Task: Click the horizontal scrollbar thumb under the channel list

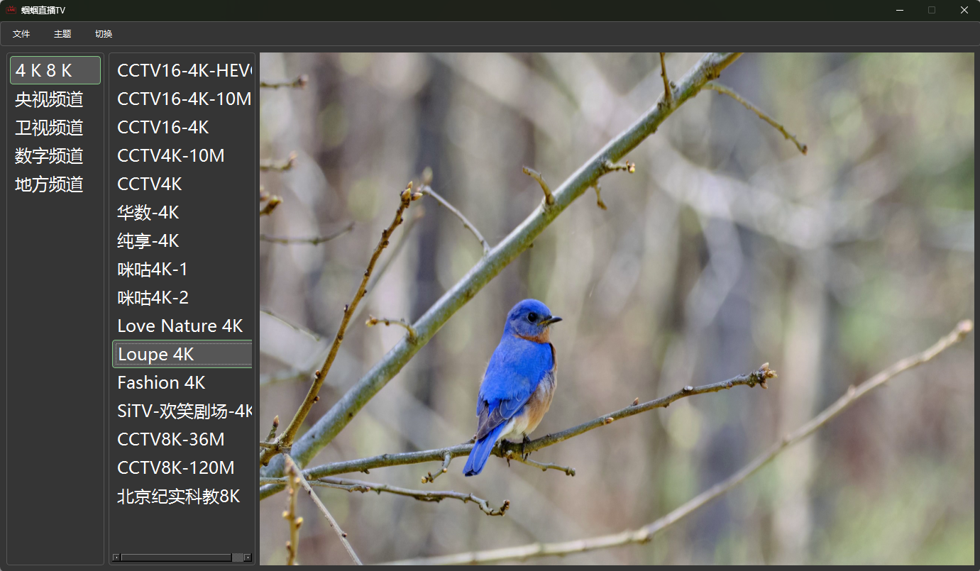Action: click(x=238, y=558)
